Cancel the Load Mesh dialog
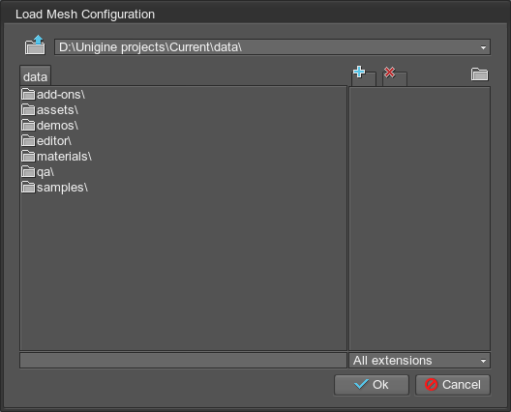Image resolution: width=511 pixels, height=412 pixels. point(453,385)
